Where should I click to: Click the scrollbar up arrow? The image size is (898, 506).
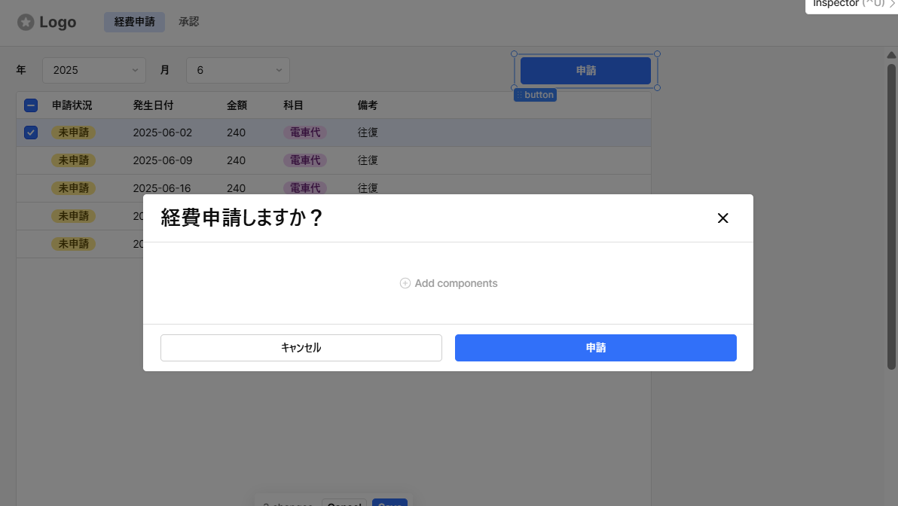tap(891, 55)
